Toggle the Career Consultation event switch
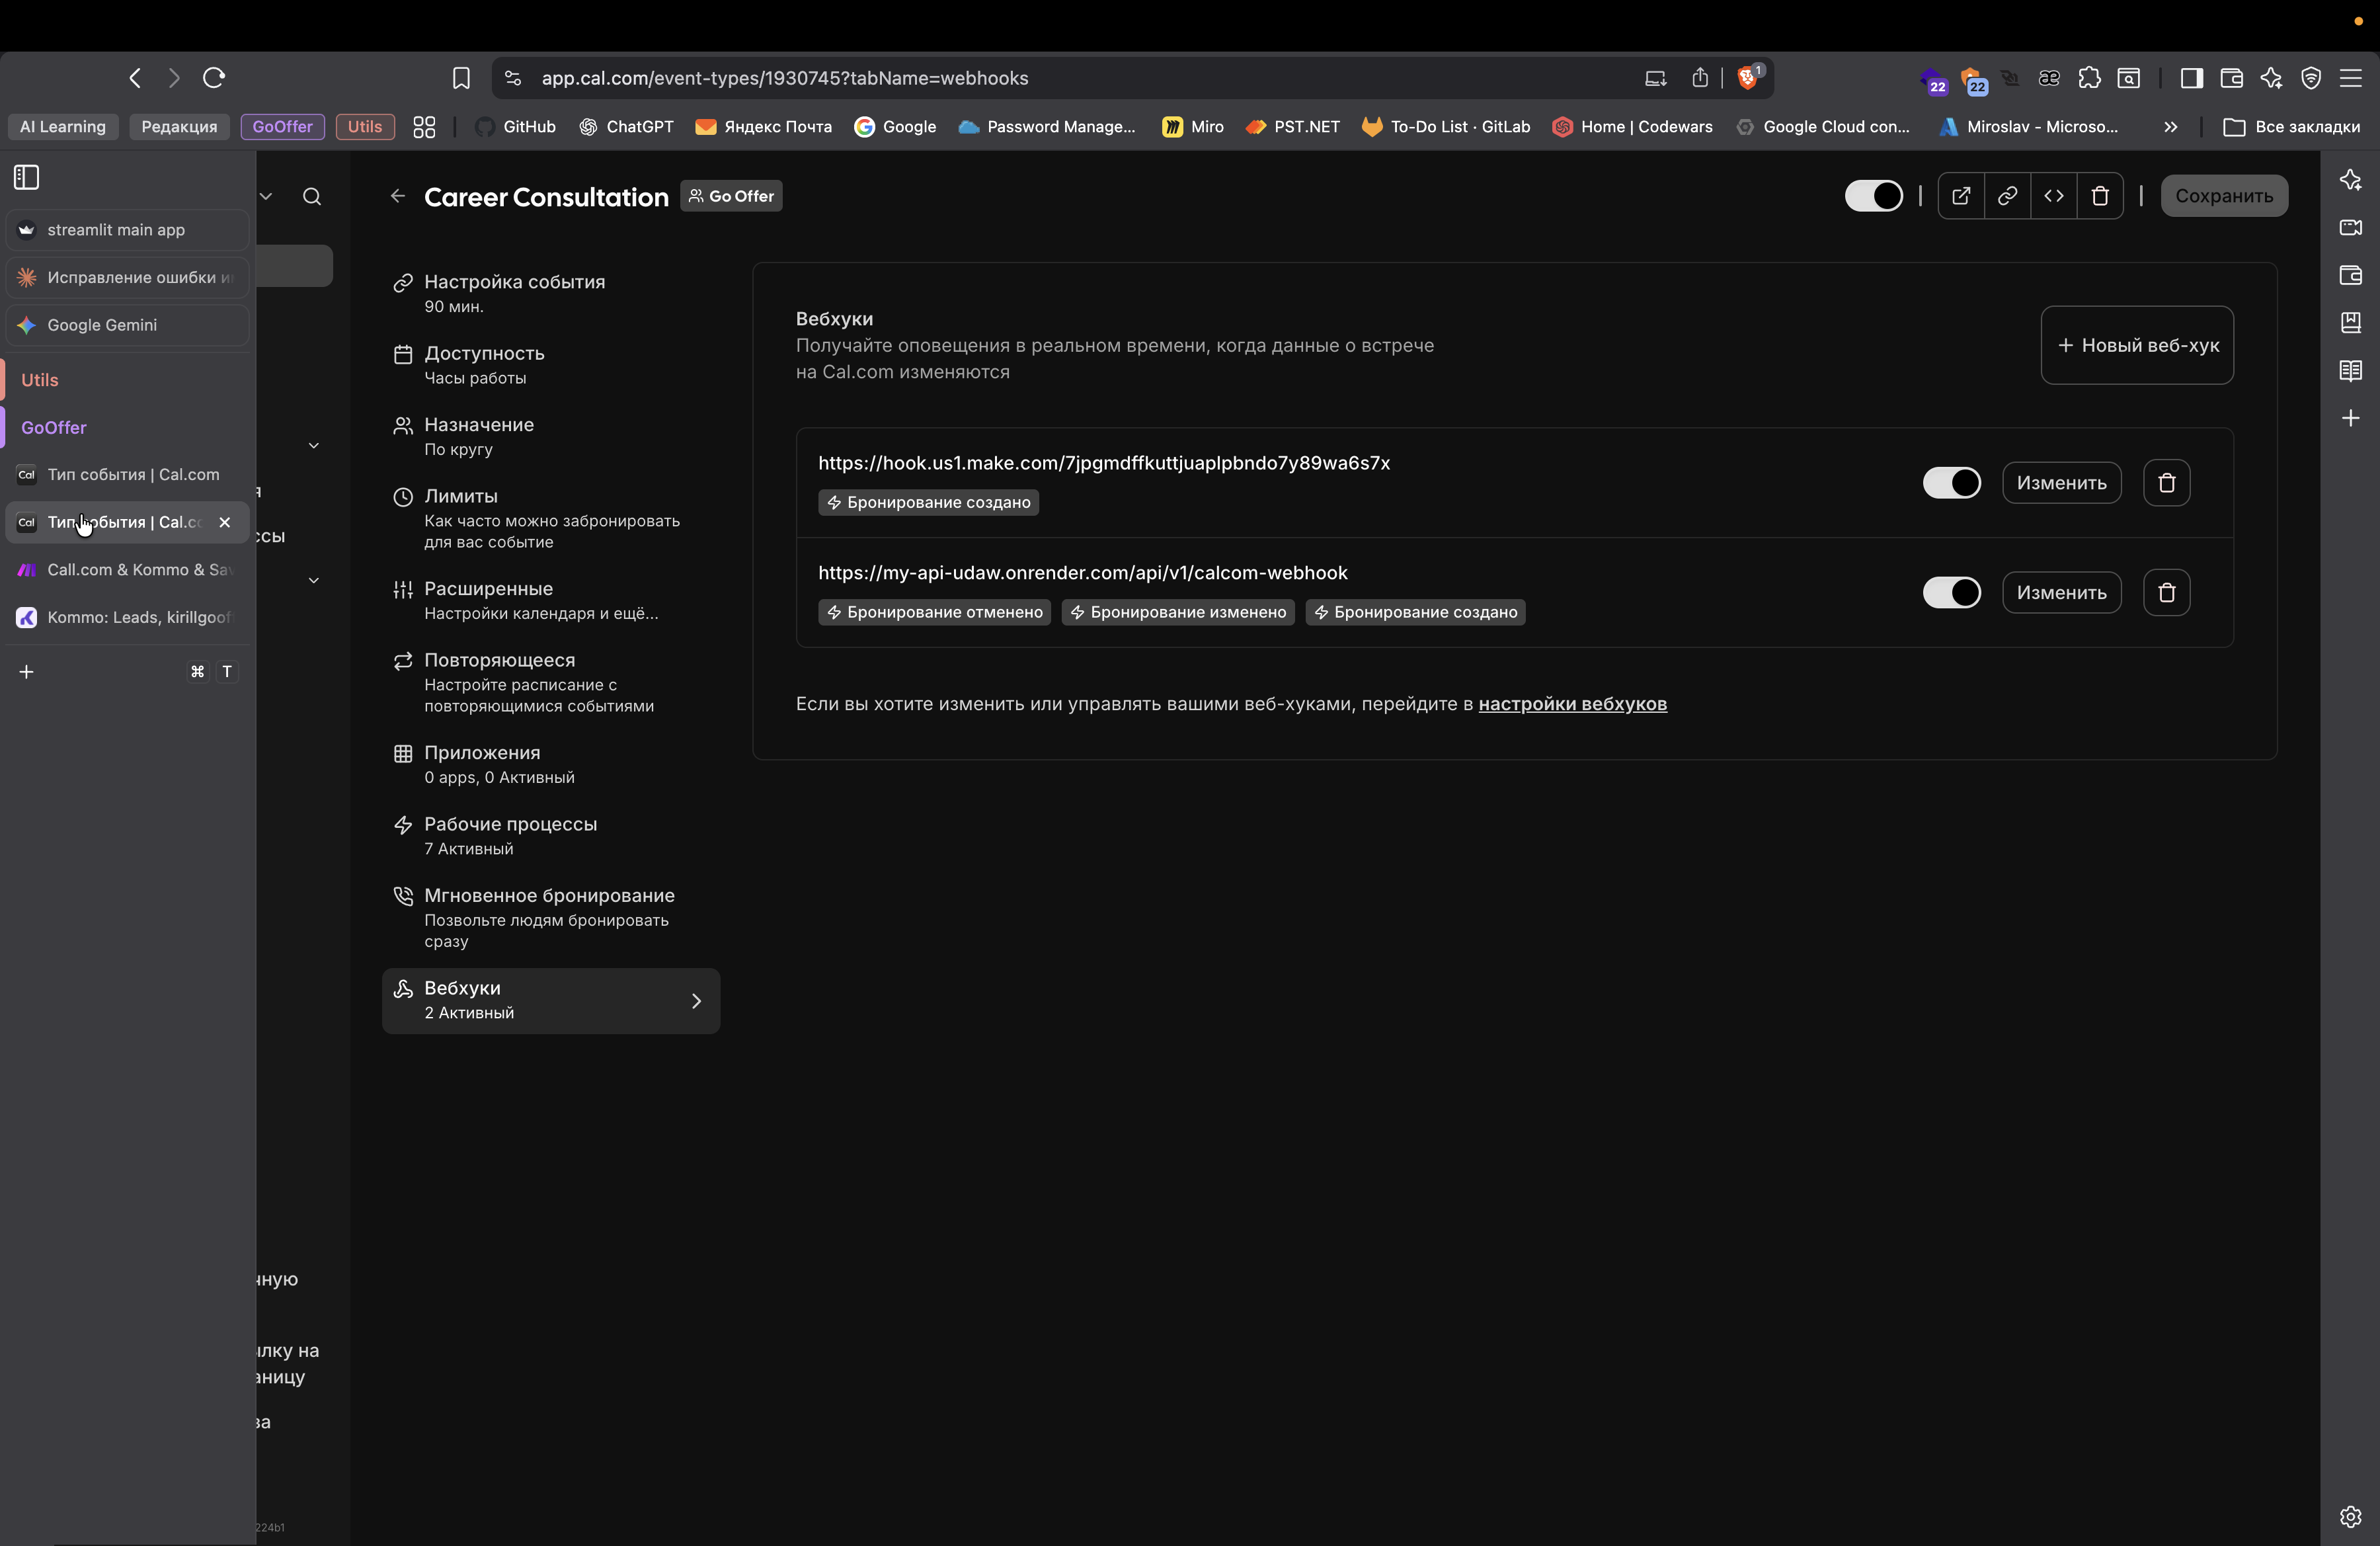Viewport: 2380px width, 1546px height. (1873, 196)
